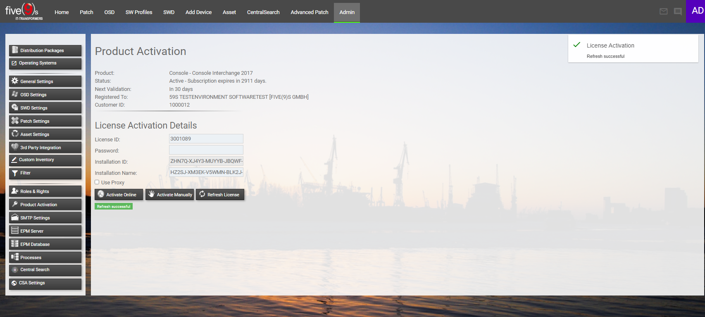Enable the Use Proxy checkbox

(97, 182)
